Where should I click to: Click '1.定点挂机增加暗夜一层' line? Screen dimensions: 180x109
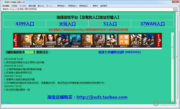pyautogui.click(x=17, y=90)
